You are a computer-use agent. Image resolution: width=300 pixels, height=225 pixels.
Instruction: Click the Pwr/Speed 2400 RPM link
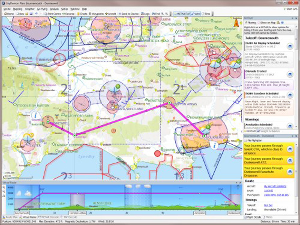pos(276,195)
